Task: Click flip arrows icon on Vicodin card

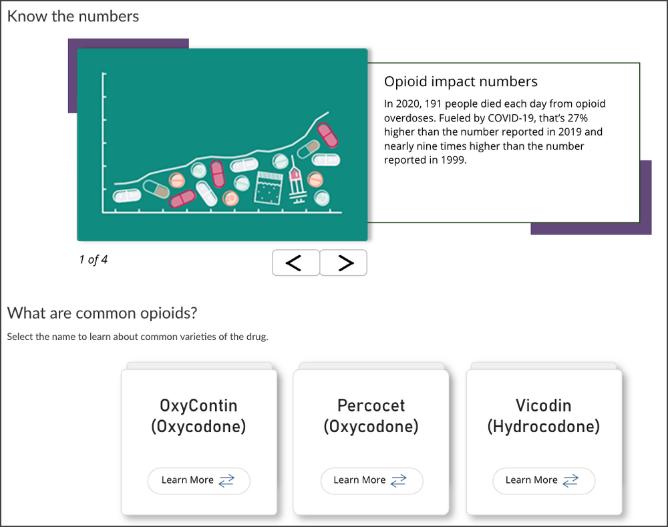Action: coord(570,480)
